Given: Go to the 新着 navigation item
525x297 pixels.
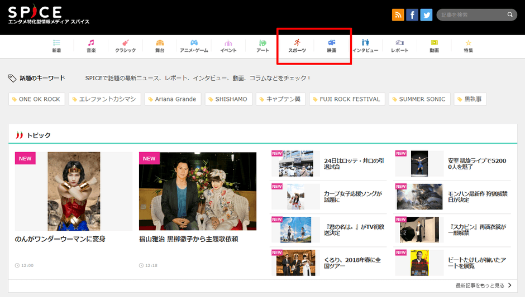Looking at the screenshot, I should tap(56, 46).
